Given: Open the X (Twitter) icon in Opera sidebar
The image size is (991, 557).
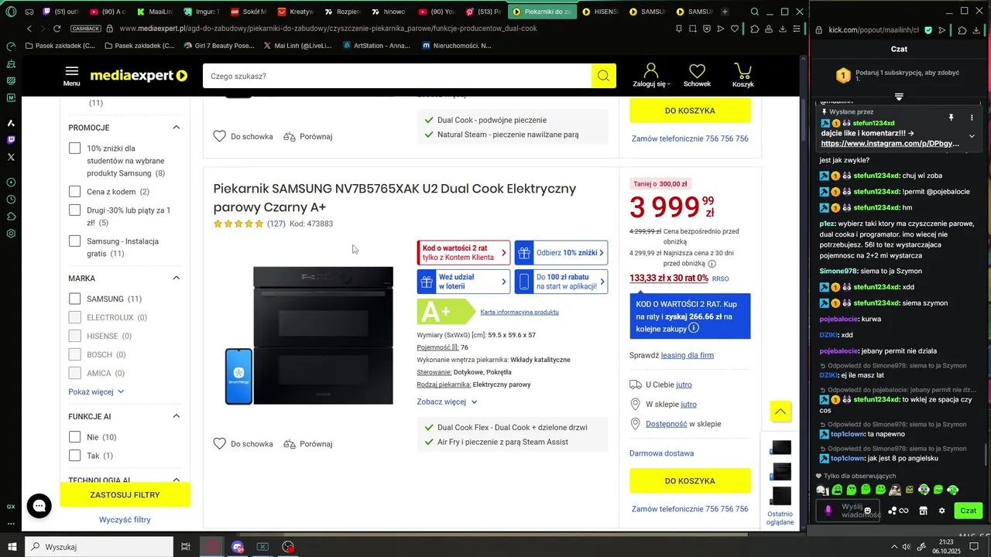Looking at the screenshot, I should point(11,157).
